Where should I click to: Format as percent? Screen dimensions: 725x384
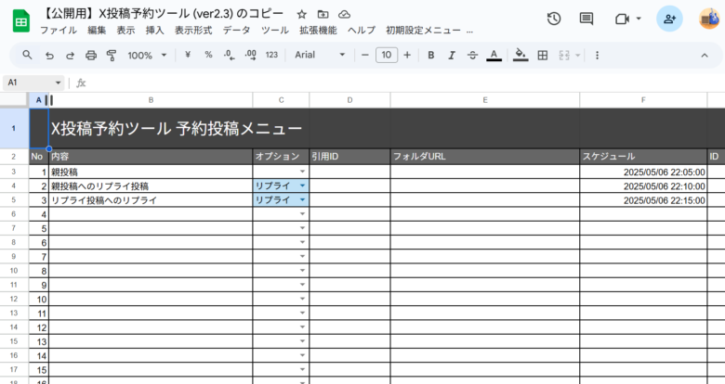(208, 55)
